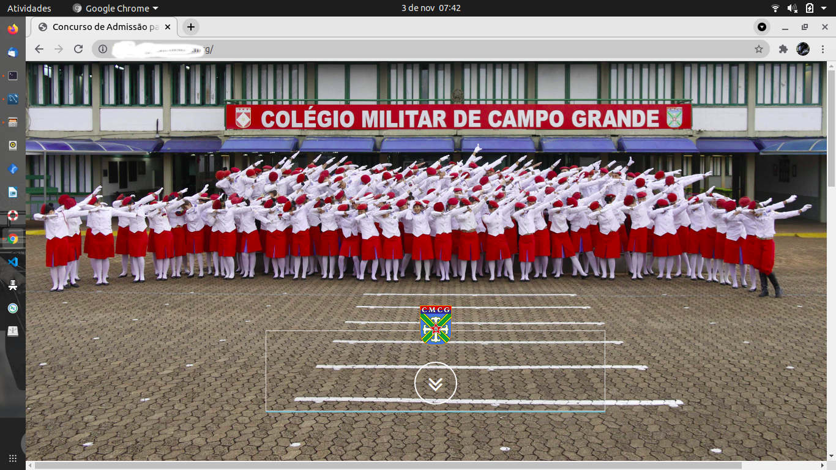Open the Extensions puzzle-piece icon
The image size is (836, 470).
pyautogui.click(x=783, y=49)
